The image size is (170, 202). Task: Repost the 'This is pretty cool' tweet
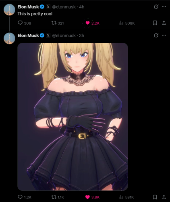(x=58, y=23)
